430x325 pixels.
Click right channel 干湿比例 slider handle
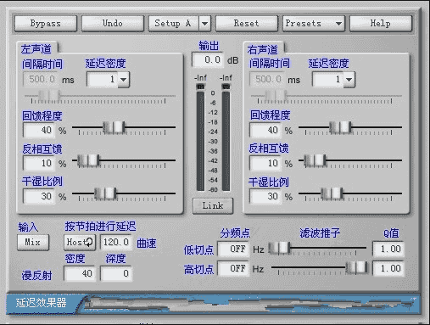coord(332,193)
